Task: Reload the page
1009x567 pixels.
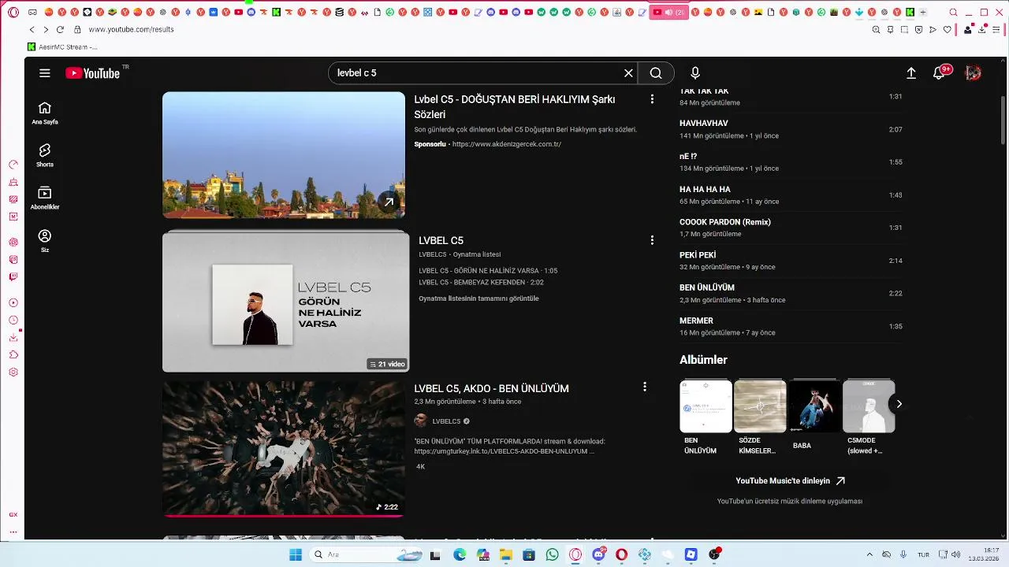Action: [60, 29]
